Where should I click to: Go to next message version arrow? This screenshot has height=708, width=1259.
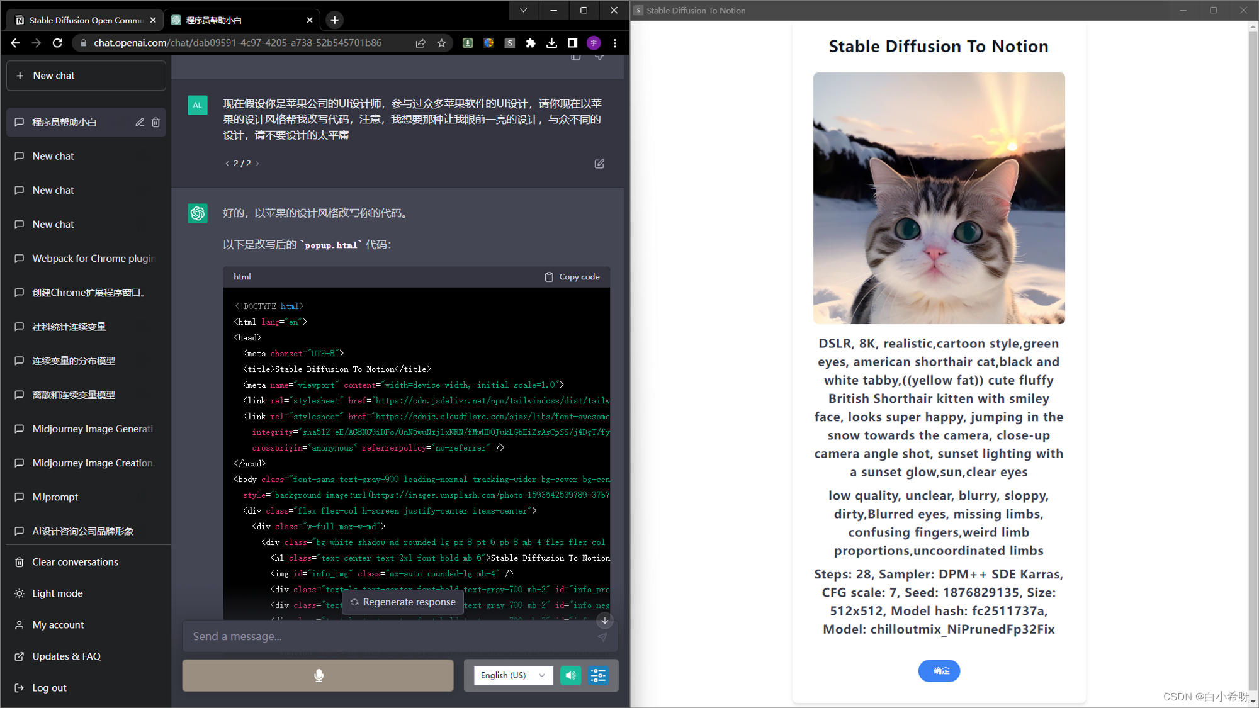(x=257, y=164)
